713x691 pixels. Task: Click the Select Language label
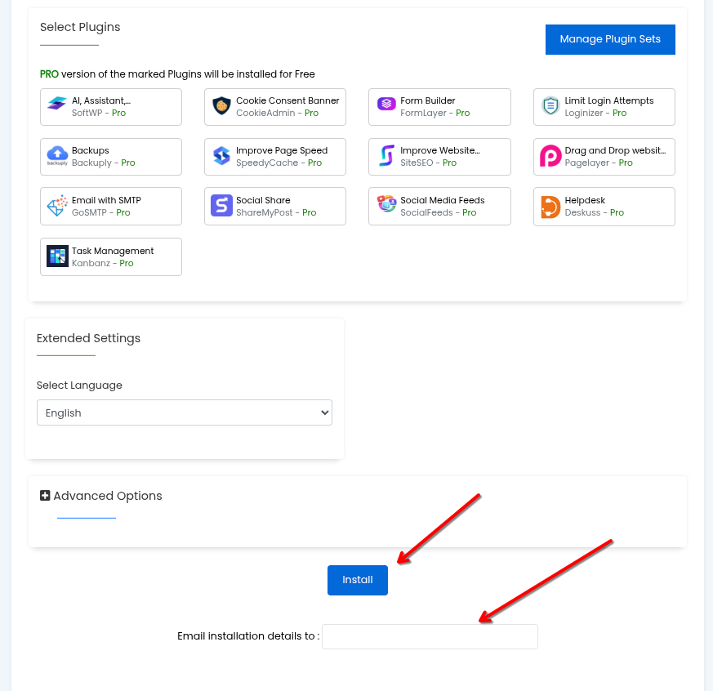point(79,386)
